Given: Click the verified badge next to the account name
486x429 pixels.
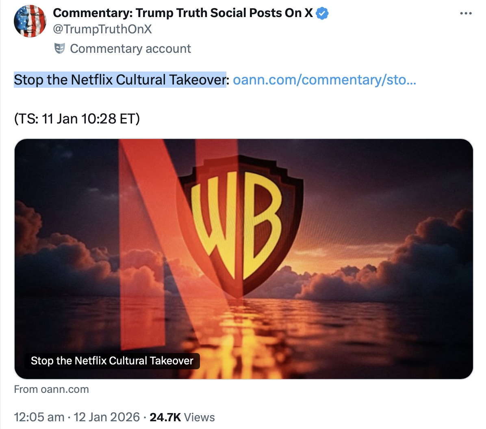Looking at the screenshot, I should tap(322, 13).
